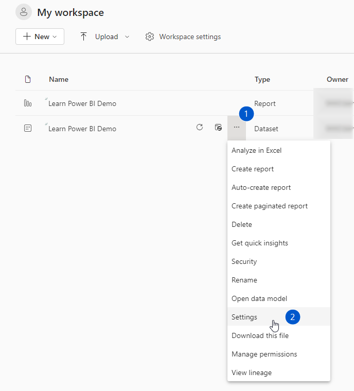
Task: Click the Schedule refresh icon for dataset
Action: coord(218,128)
